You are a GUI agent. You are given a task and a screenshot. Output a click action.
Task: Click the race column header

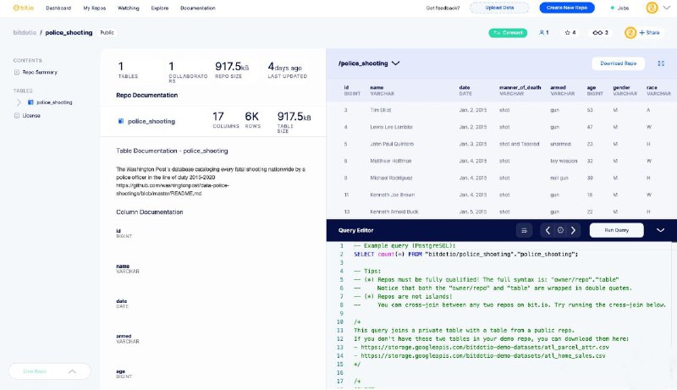click(658, 91)
